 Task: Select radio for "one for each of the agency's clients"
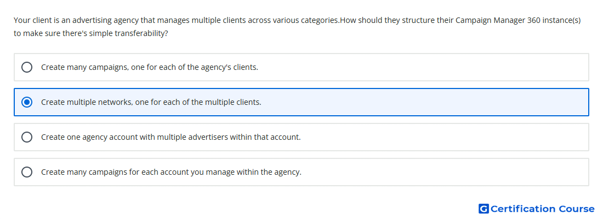pos(27,67)
